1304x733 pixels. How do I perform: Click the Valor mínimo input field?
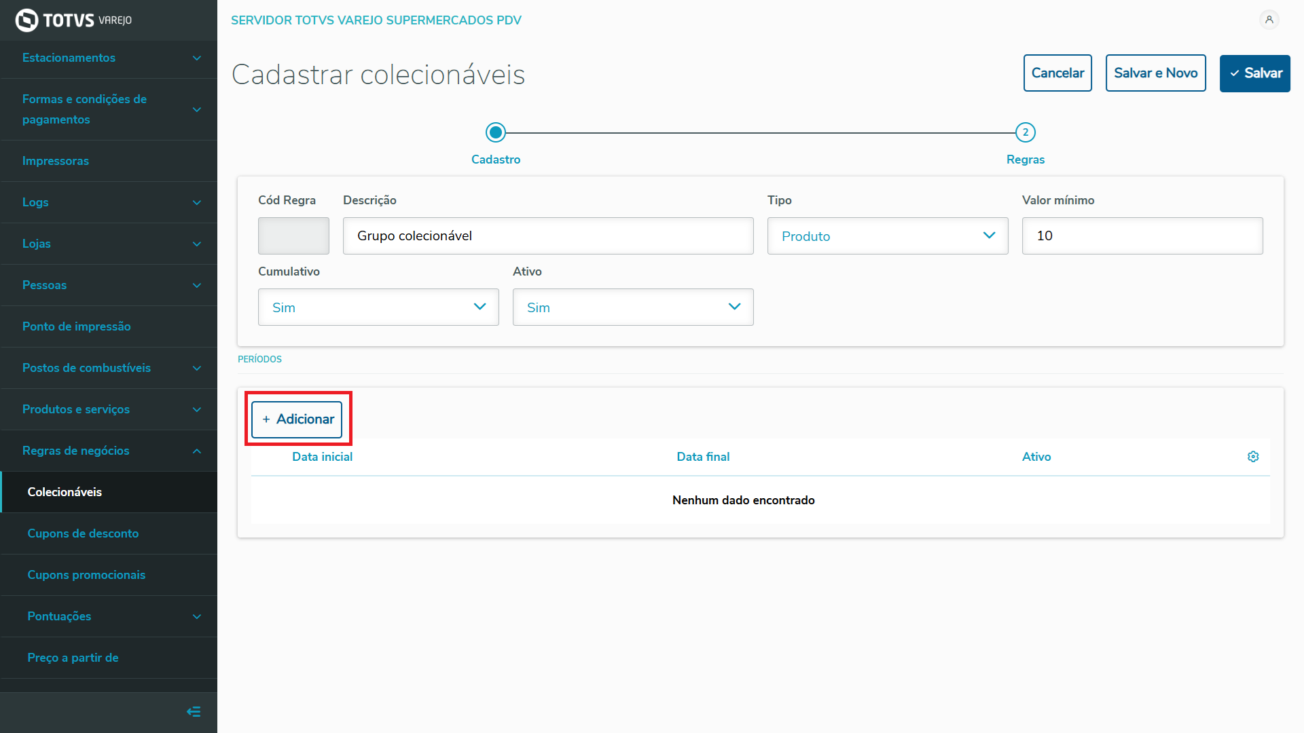[1142, 236]
